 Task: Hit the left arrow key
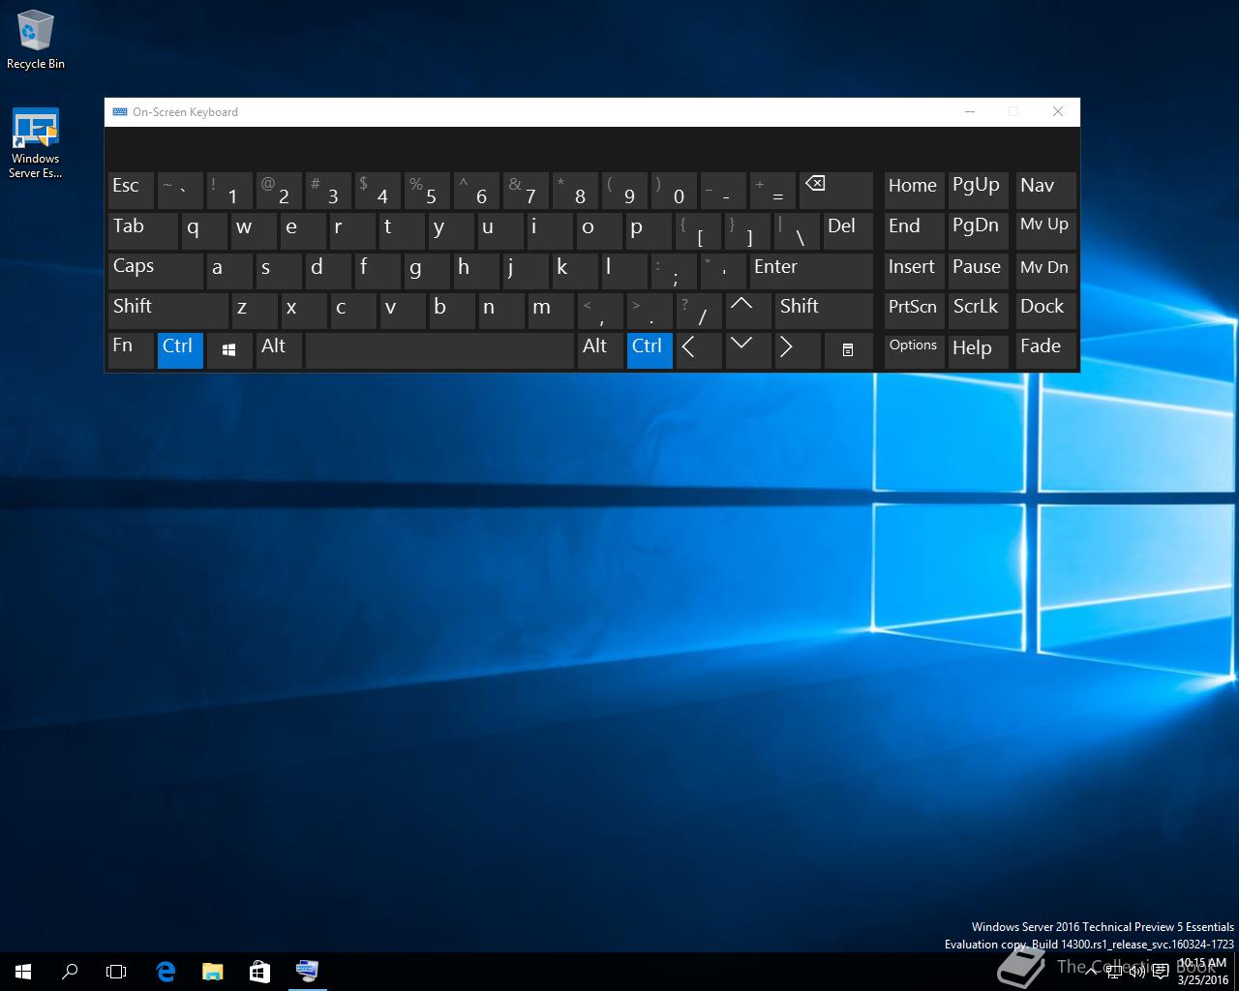(698, 350)
